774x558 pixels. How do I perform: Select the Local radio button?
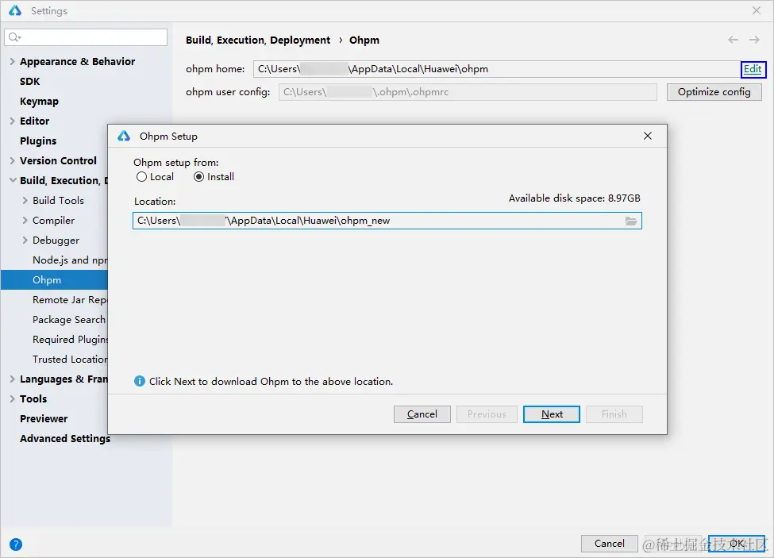point(141,177)
